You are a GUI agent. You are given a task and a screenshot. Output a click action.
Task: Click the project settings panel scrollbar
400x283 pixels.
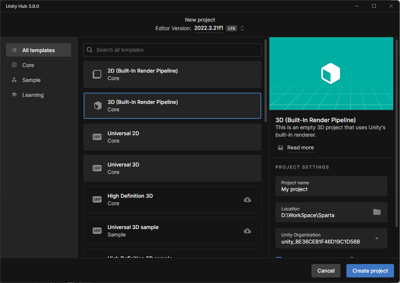(396, 133)
